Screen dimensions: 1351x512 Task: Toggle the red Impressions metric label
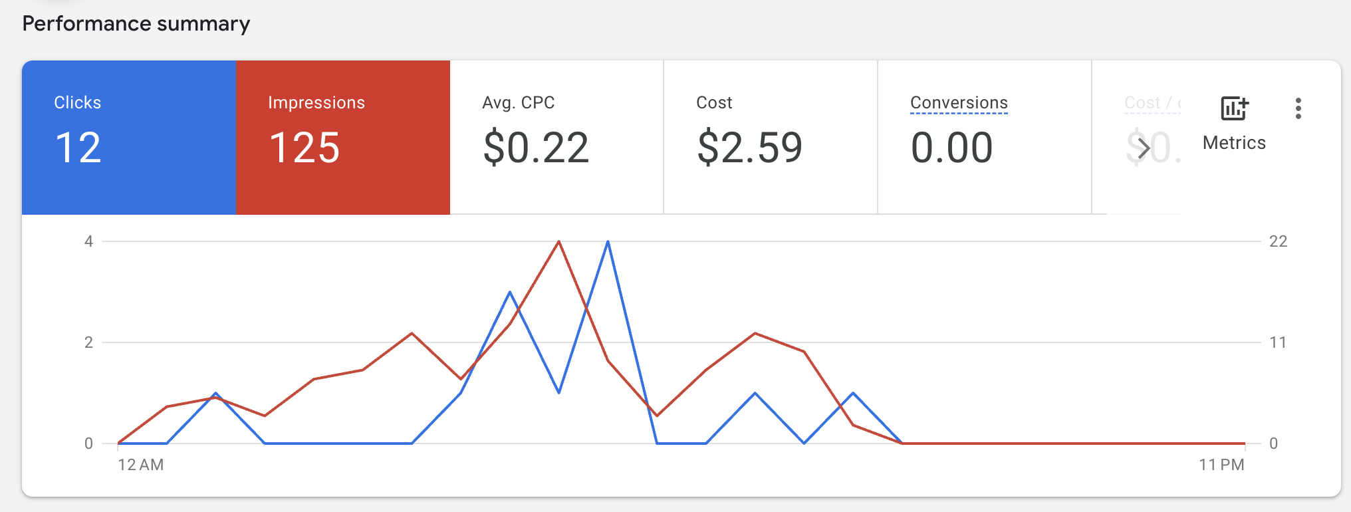[x=316, y=102]
